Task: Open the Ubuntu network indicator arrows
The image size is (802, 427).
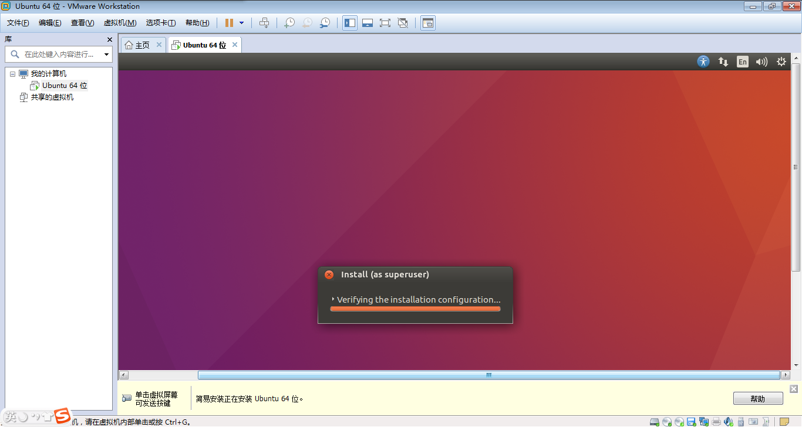Action: coord(723,62)
